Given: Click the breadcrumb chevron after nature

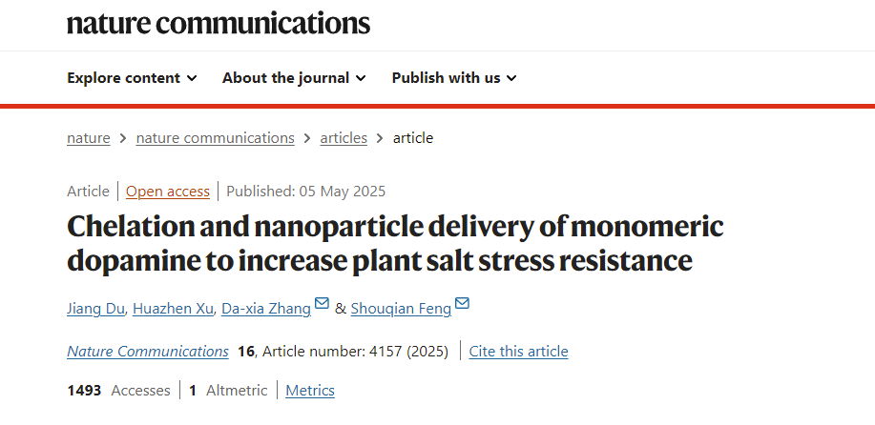Looking at the screenshot, I should [123, 138].
